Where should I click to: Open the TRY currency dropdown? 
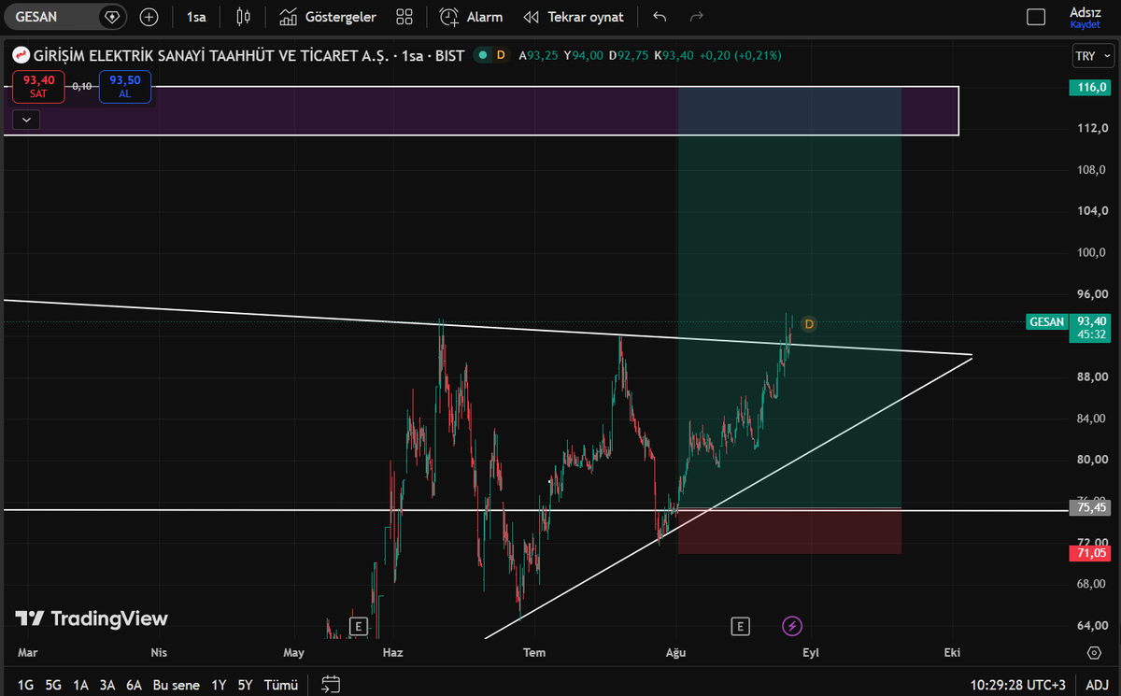point(1091,56)
